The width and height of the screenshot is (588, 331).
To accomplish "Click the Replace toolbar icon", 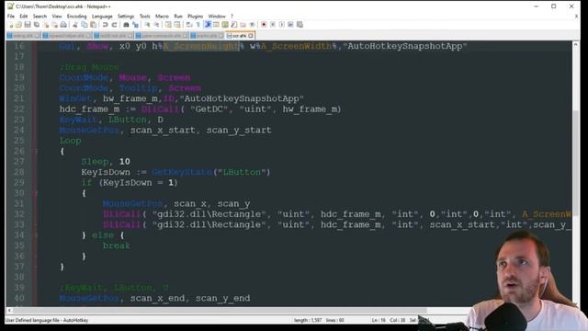I will tap(135, 25).
